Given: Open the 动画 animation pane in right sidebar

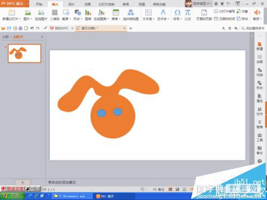Looking at the screenshot, I should 260,59.
